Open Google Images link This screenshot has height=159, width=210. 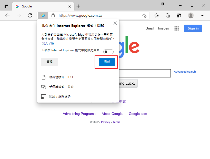coord(163,28)
